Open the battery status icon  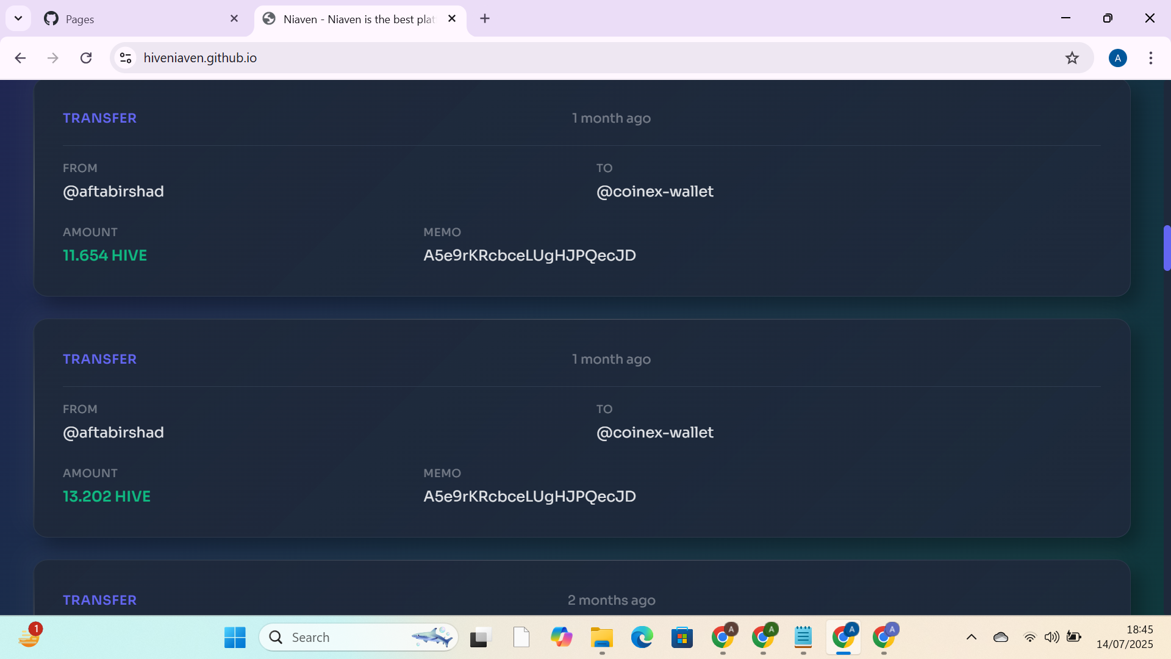point(1074,638)
